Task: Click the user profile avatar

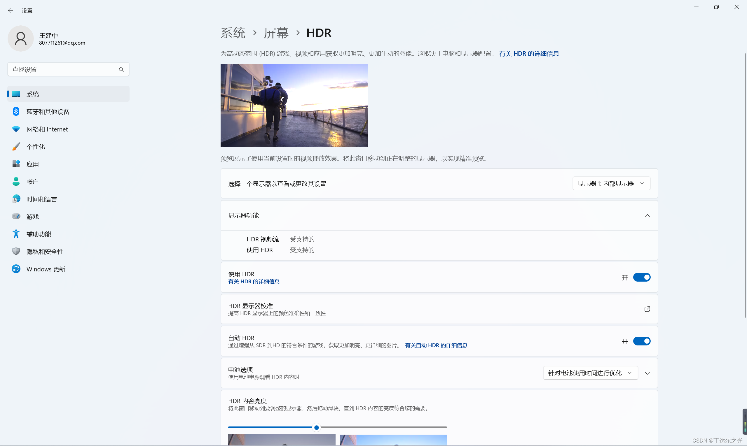Action: [20, 38]
